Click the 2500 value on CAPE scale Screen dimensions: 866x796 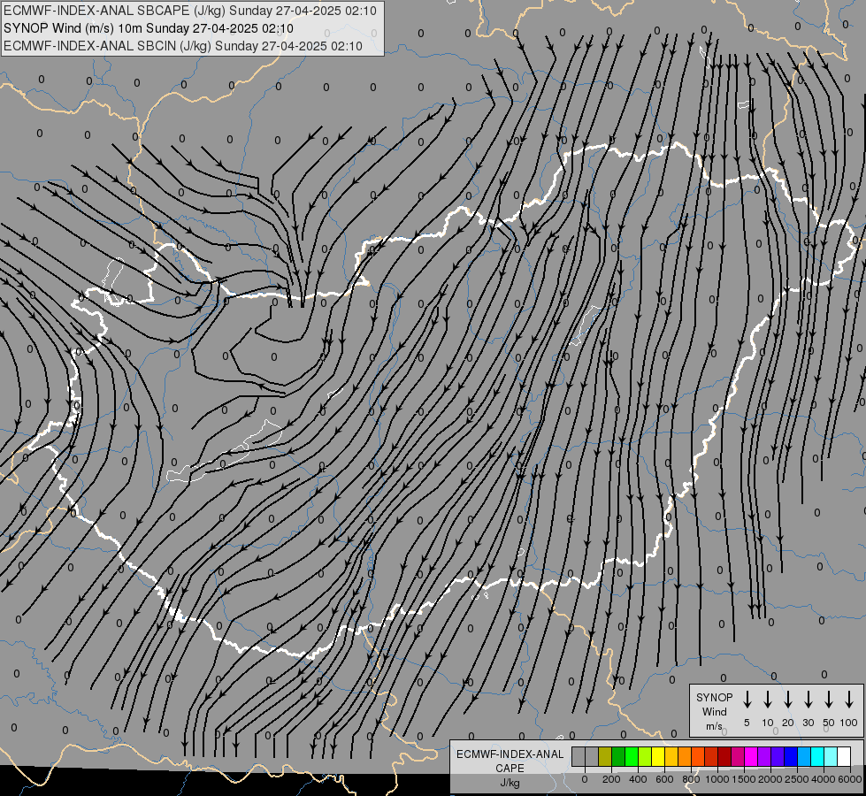pos(797,779)
